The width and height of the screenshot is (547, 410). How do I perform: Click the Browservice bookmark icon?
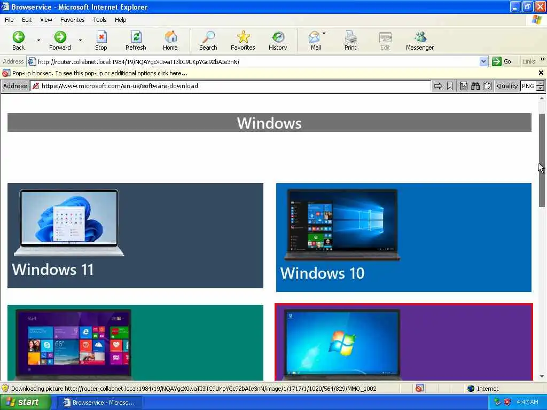coord(450,86)
